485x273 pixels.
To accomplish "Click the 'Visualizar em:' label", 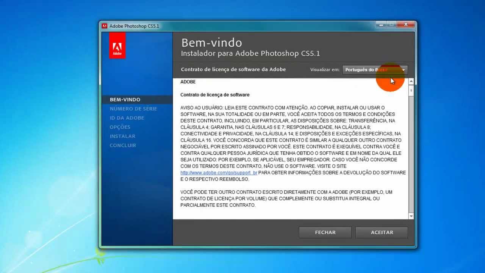I will pyautogui.click(x=325, y=70).
